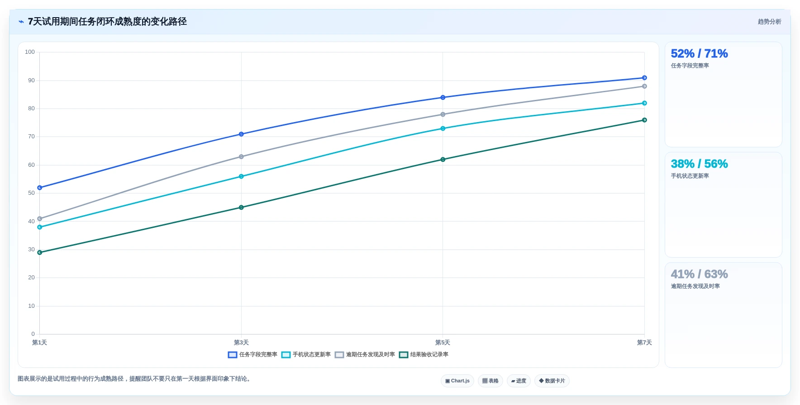Image resolution: width=800 pixels, height=405 pixels.
Task: Toggle the 结果验收记录率 legend series
Action: (x=424, y=355)
